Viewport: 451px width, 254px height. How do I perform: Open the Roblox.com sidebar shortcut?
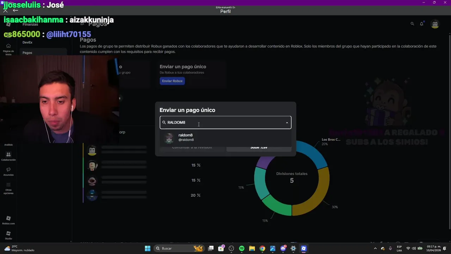tap(8, 220)
